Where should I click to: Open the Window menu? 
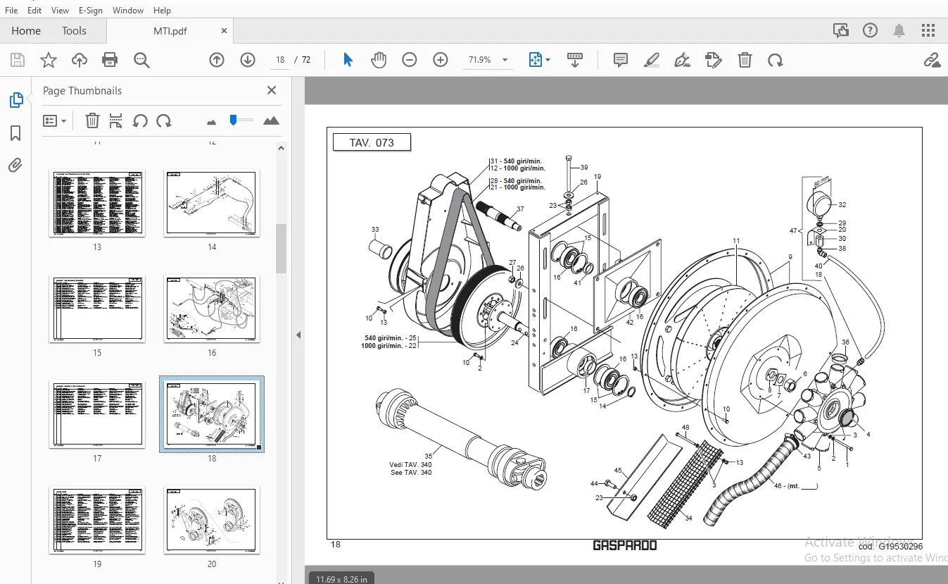click(x=128, y=11)
